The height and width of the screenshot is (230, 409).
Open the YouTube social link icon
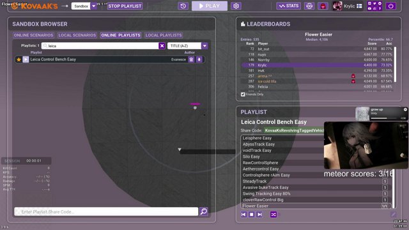point(369,8)
